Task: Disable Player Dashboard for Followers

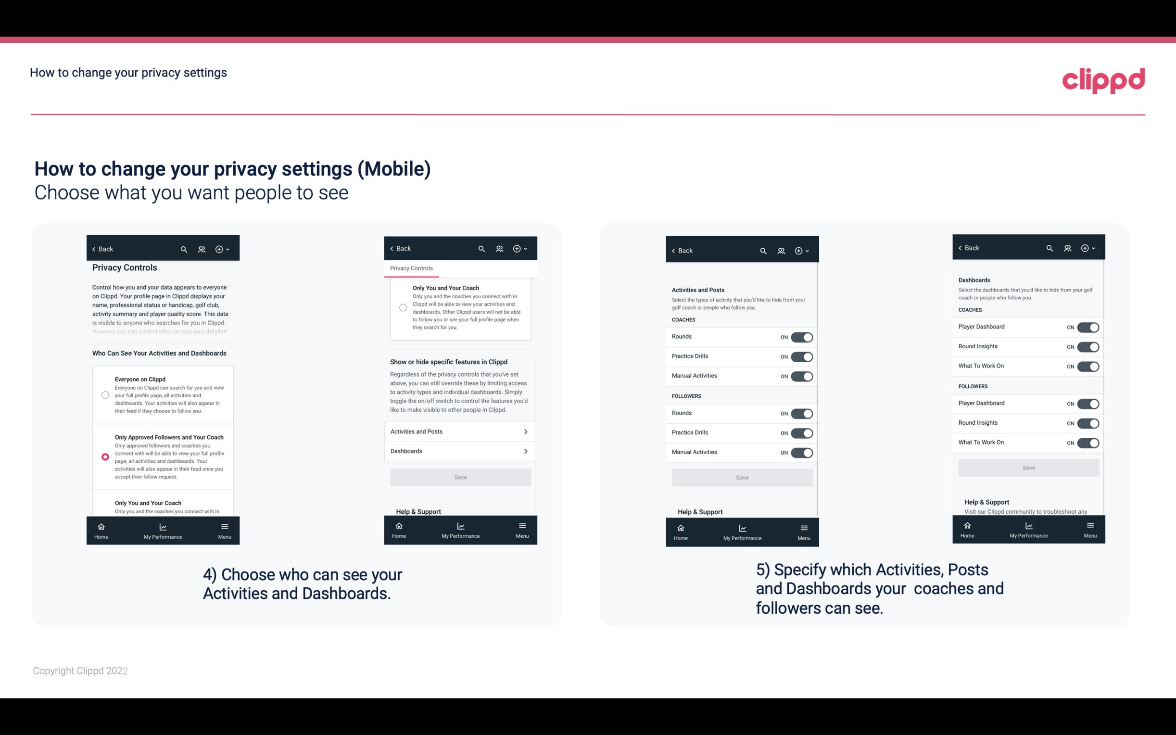Action: [x=1088, y=403]
